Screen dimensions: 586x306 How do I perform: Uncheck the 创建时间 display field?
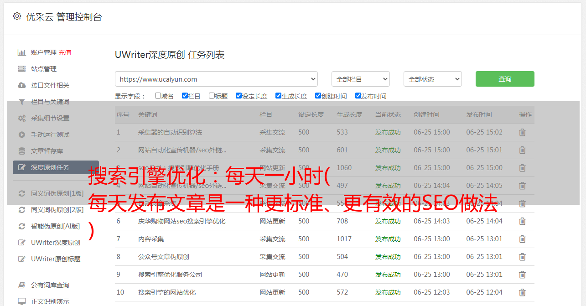318,96
